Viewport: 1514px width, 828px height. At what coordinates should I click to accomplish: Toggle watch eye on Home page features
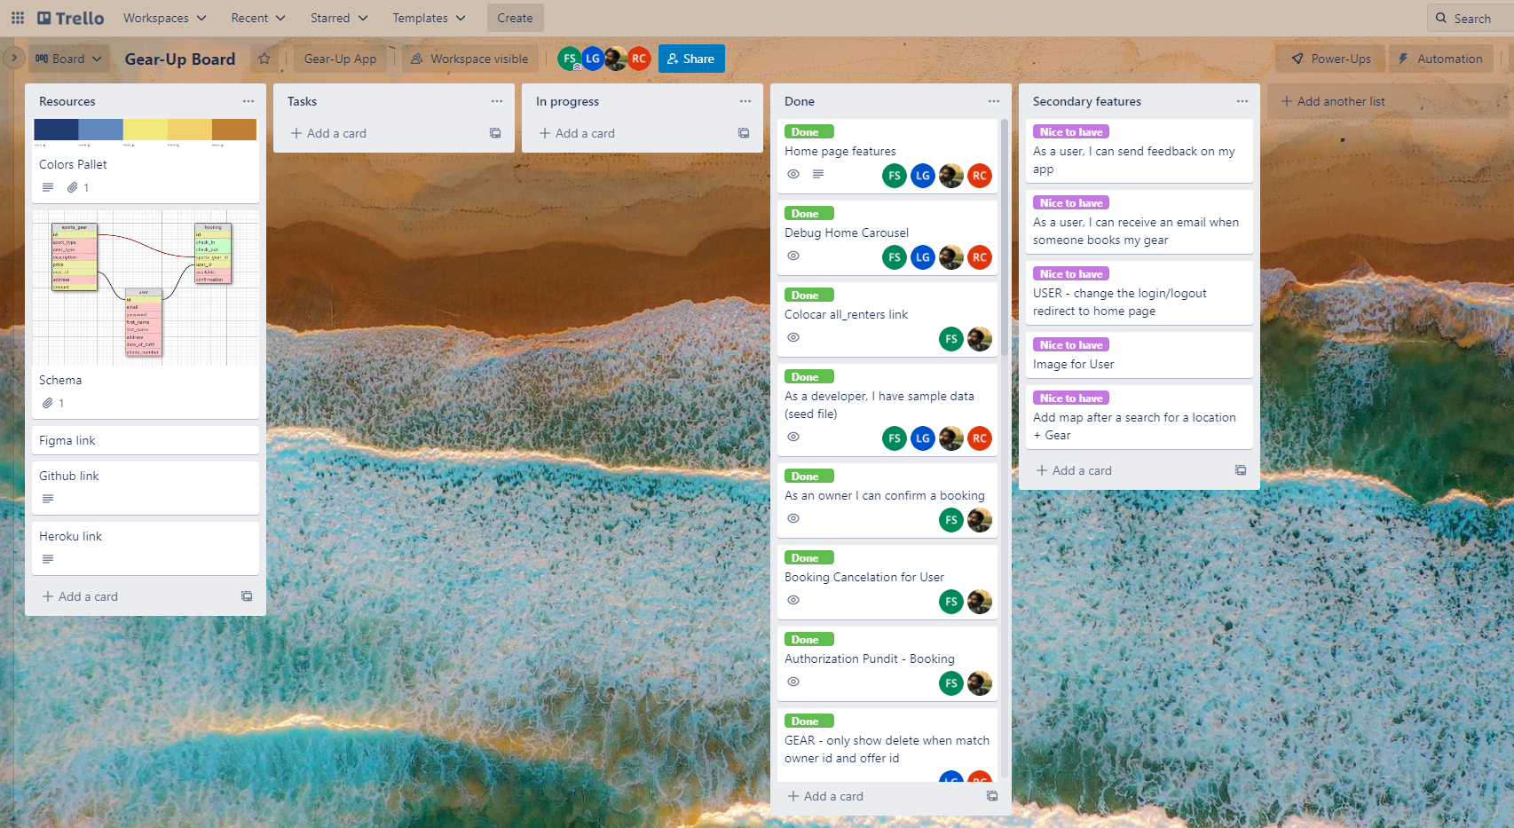click(x=793, y=174)
